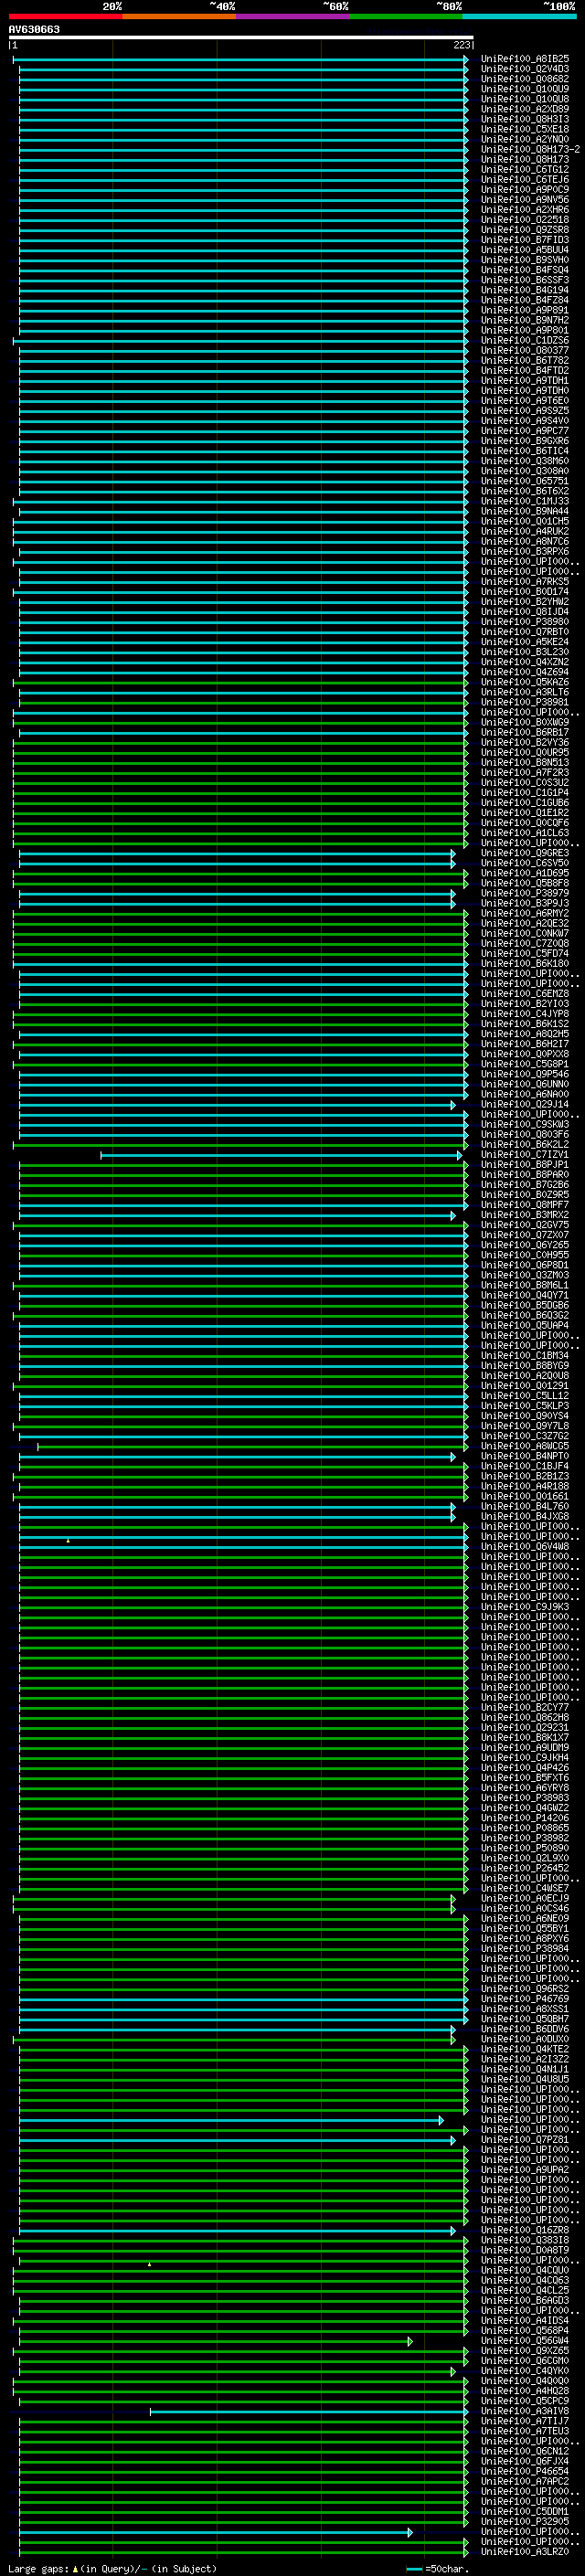Image resolution: width=585 pixels, height=2576 pixels.
Task: Select label UniRef100_B6K2L2
Action: [x=525, y=1145]
